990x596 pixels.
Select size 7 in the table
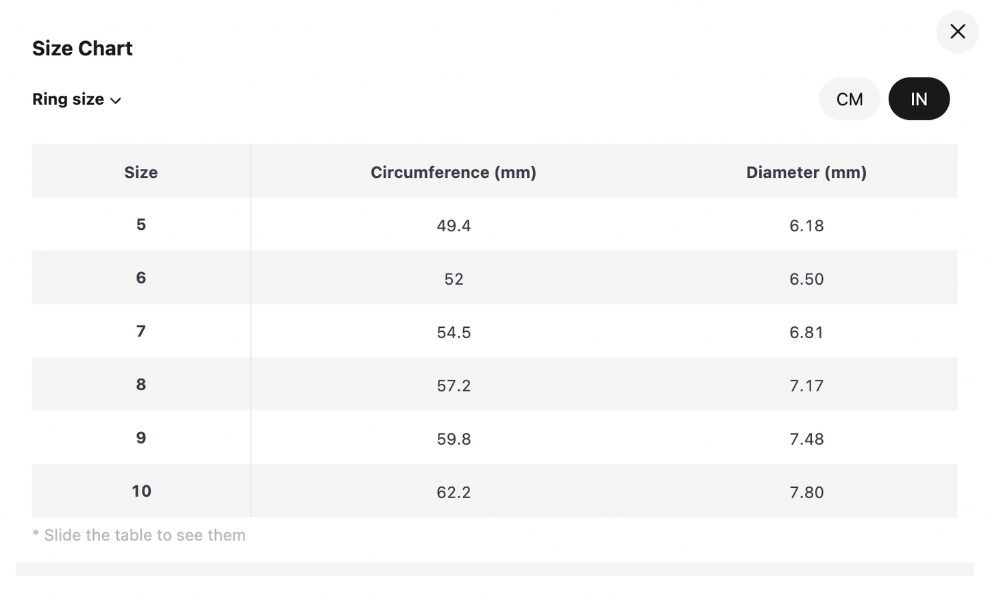(141, 331)
